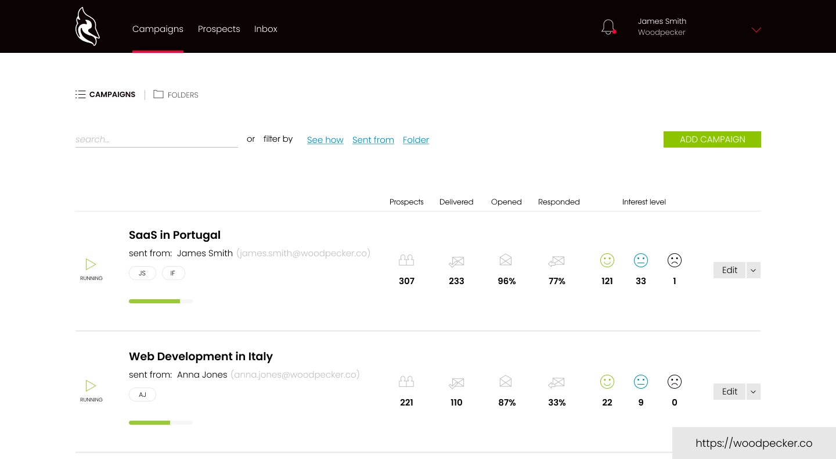This screenshot has height=459, width=836.
Task: Open the Inbox section
Action: pos(265,29)
